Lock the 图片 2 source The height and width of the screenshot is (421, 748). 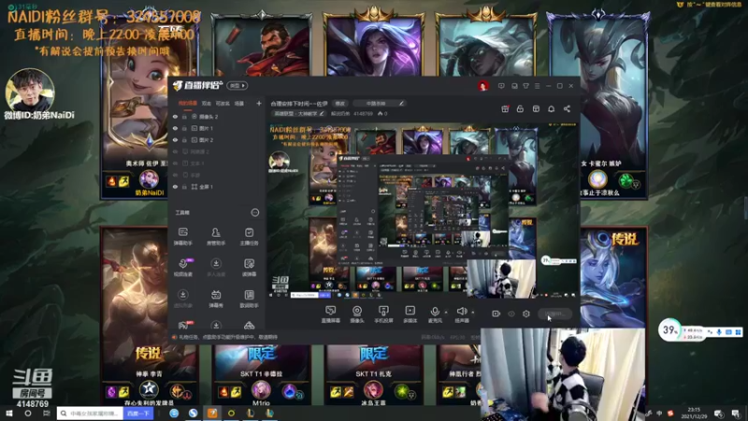[184, 139]
